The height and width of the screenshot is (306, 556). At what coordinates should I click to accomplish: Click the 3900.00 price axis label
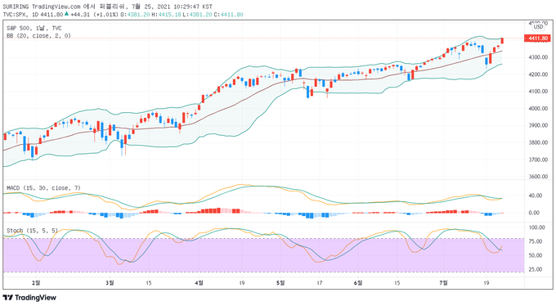539,125
